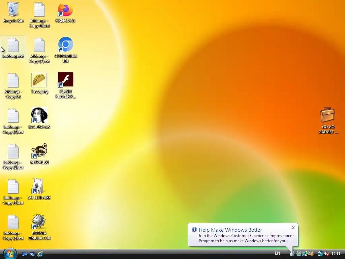Screen dimensions: 345x259
Task: Click Switch Between Windows quick launch icon
Action: tap(32, 254)
